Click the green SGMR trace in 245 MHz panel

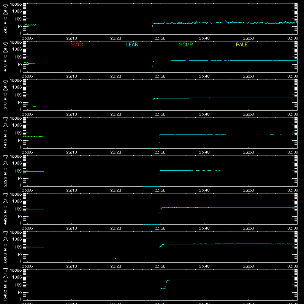point(30,25)
